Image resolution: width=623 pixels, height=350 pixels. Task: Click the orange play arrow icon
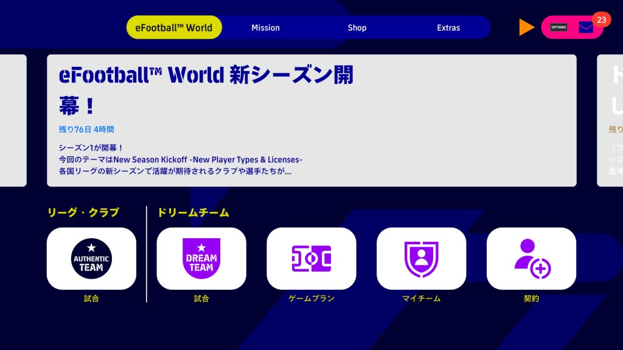coord(526,27)
